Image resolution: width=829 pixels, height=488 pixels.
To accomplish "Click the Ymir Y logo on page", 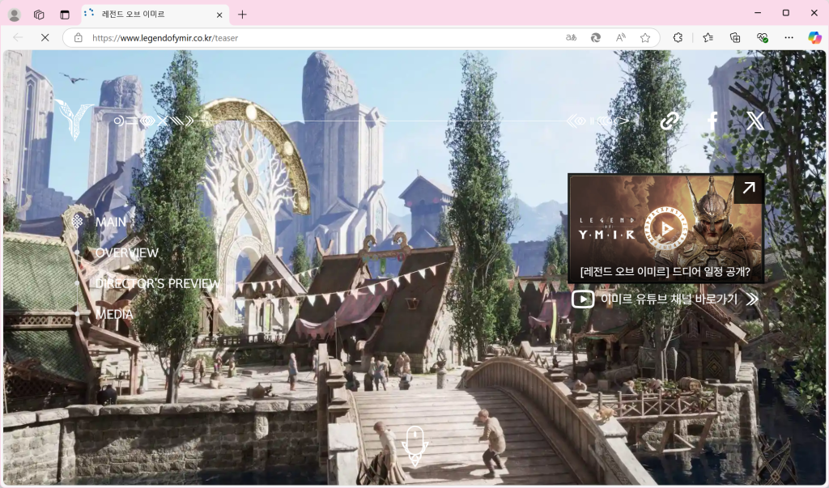I will [74, 120].
